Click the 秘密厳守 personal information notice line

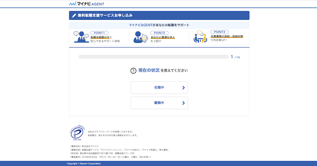[x=113, y=135]
